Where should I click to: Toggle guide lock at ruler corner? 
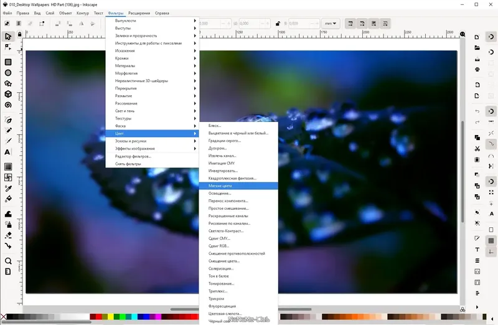[20, 34]
